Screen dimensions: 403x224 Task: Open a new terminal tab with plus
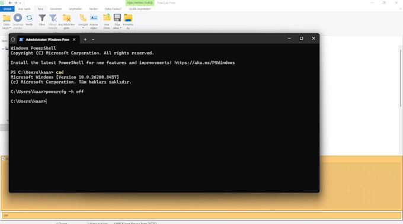pyautogui.click(x=85, y=40)
